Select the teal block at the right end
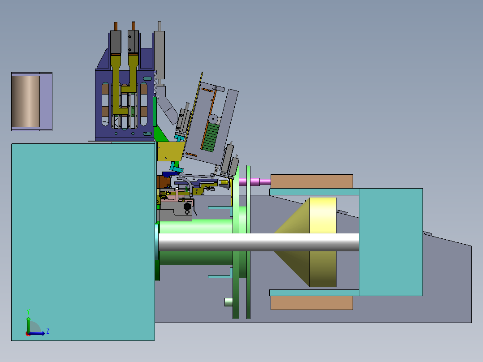This screenshot has height=362, width=483. (391, 242)
